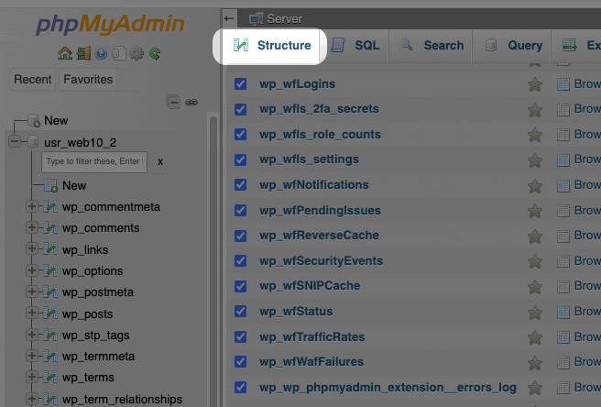Favorite wp_wfls_2fa_secrets with its star
The width and height of the screenshot is (601, 407).
click(x=535, y=110)
